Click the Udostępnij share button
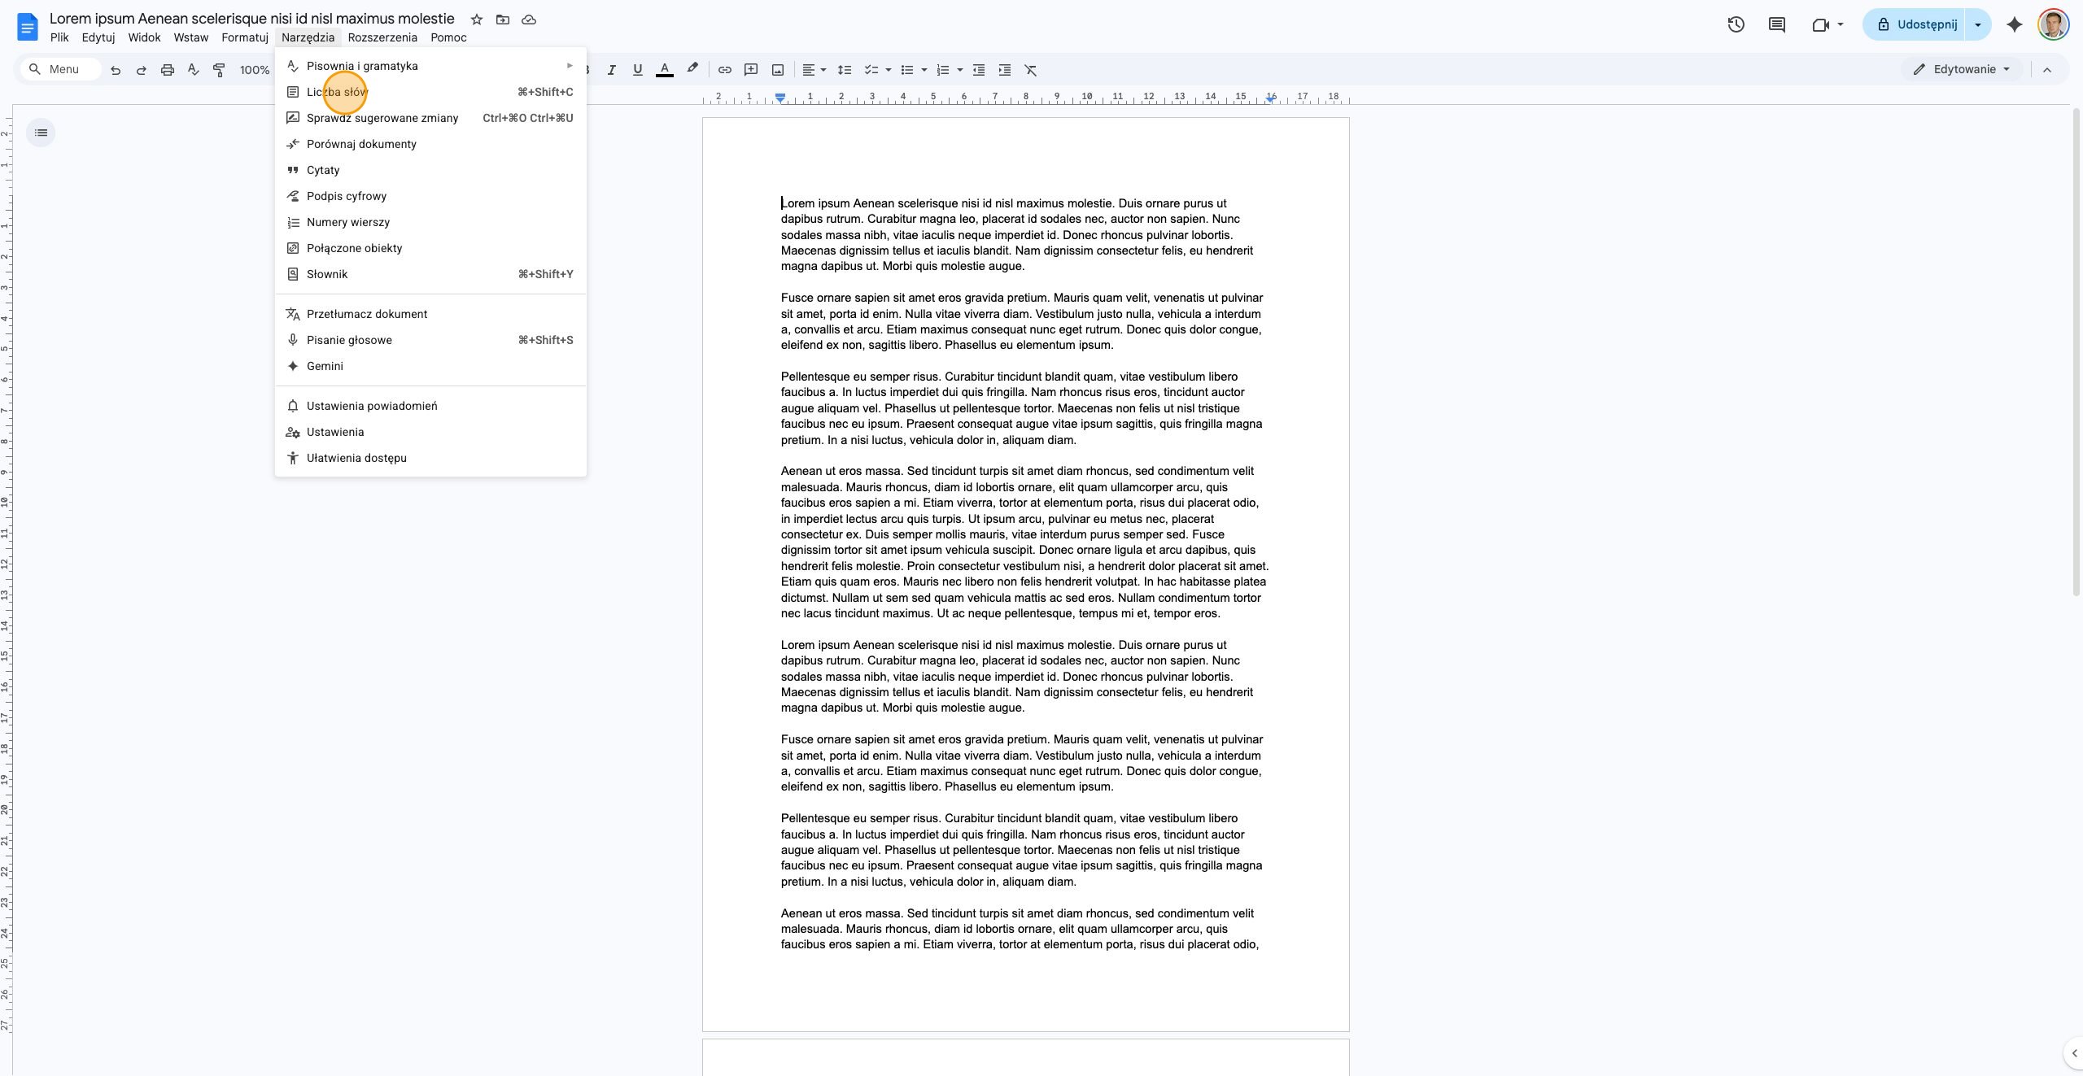 tap(1915, 24)
